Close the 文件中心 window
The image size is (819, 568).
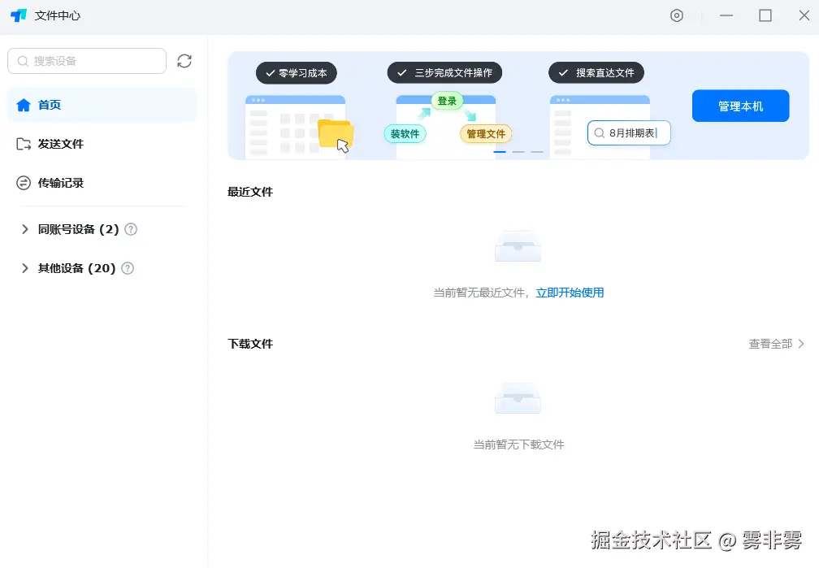tap(804, 15)
